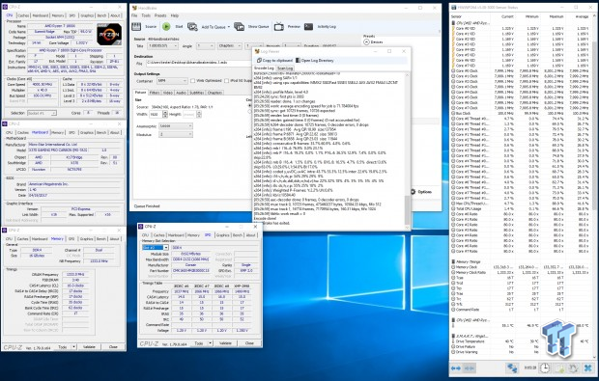Open the Container MP4 dropdown
This screenshot has height=381, width=599.
click(172, 81)
